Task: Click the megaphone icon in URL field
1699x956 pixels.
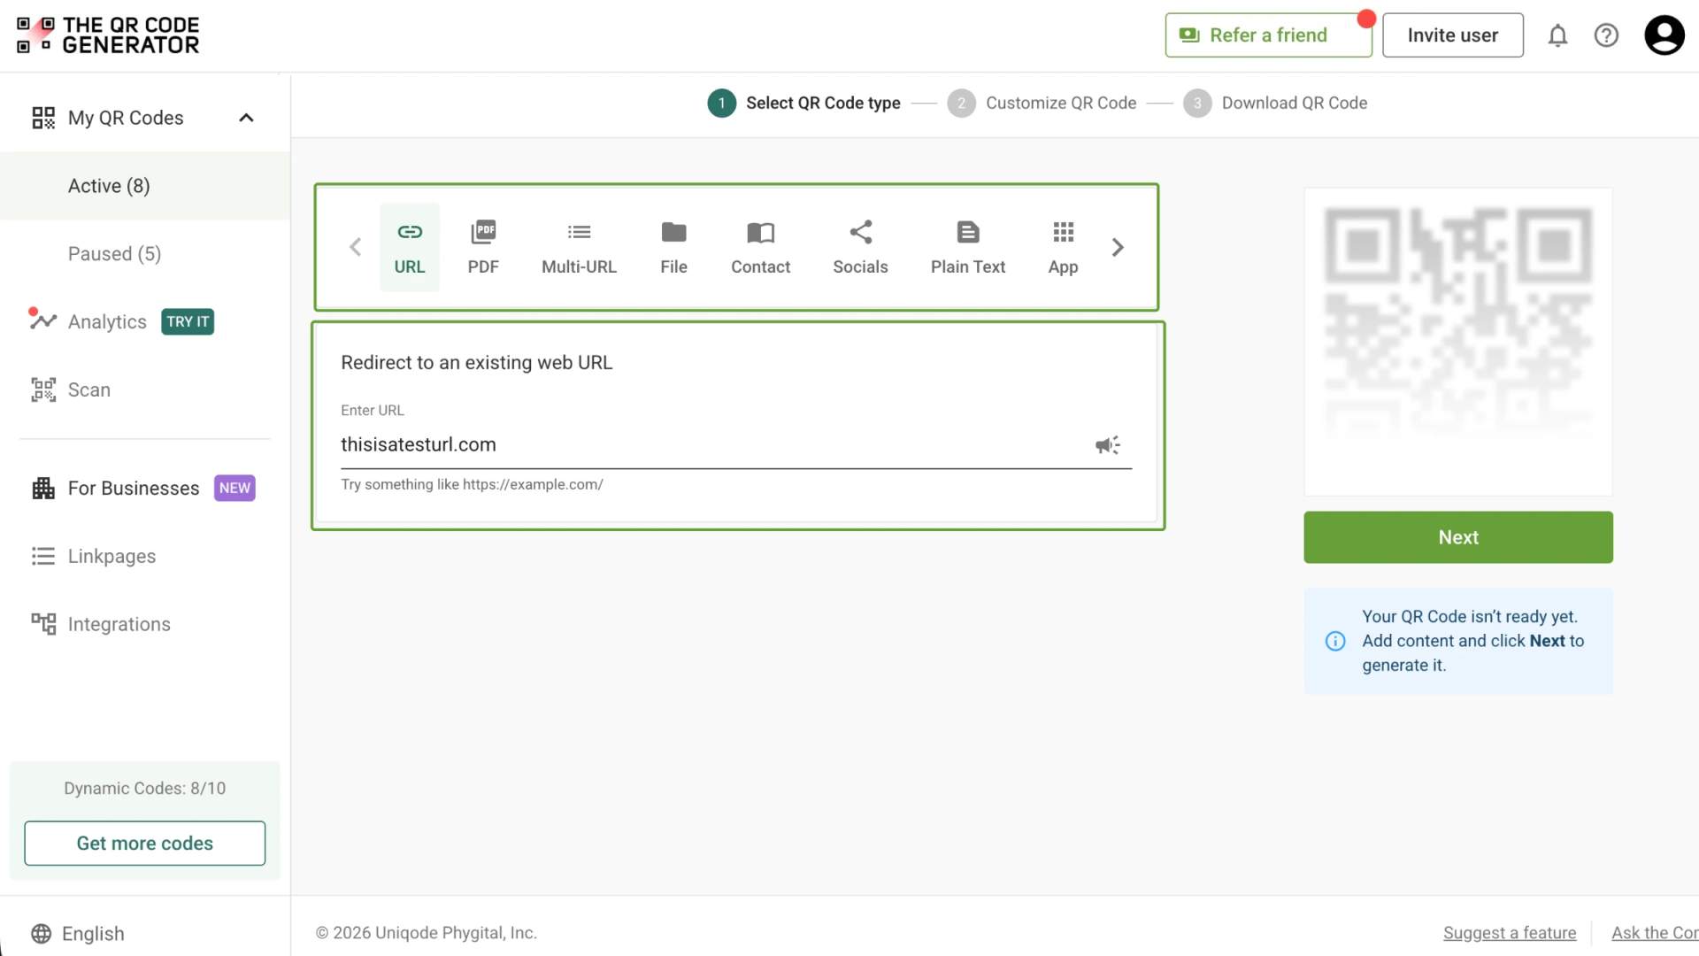Action: click(x=1108, y=444)
